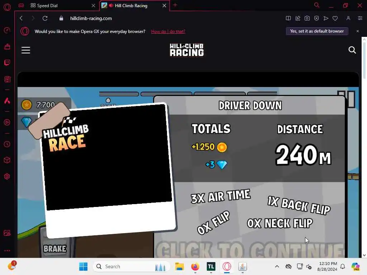The height and width of the screenshot is (275, 367).
Task: Reload the Hill Climb Racing page
Action: [45, 18]
